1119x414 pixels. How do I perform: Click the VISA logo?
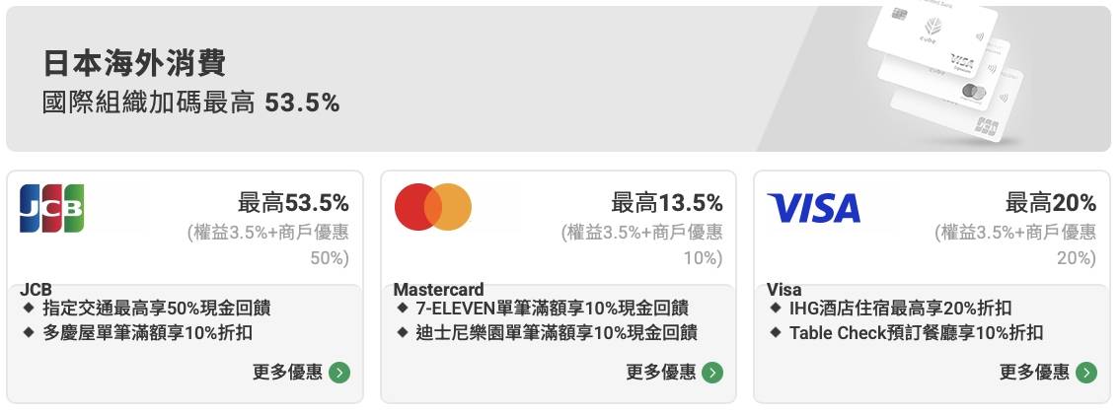813,208
